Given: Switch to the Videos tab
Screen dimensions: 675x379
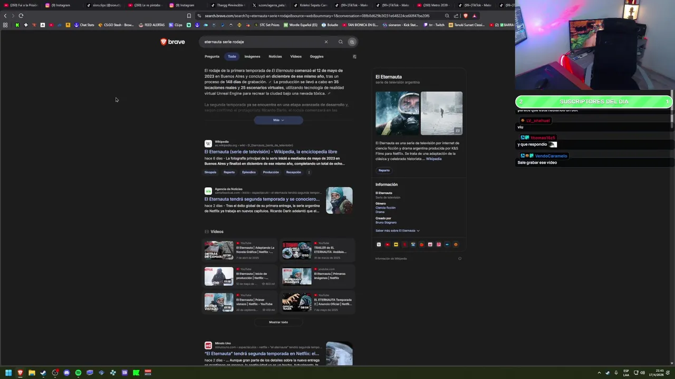Looking at the screenshot, I should point(296,56).
